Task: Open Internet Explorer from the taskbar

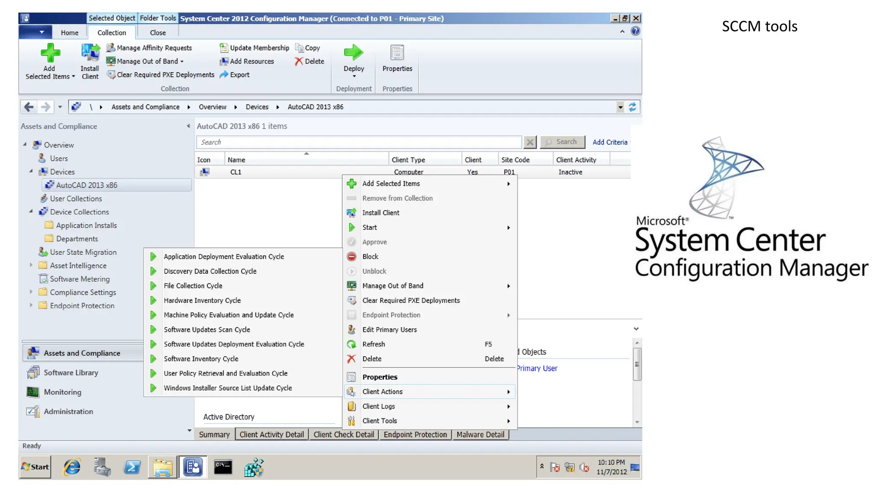Action: click(72, 467)
